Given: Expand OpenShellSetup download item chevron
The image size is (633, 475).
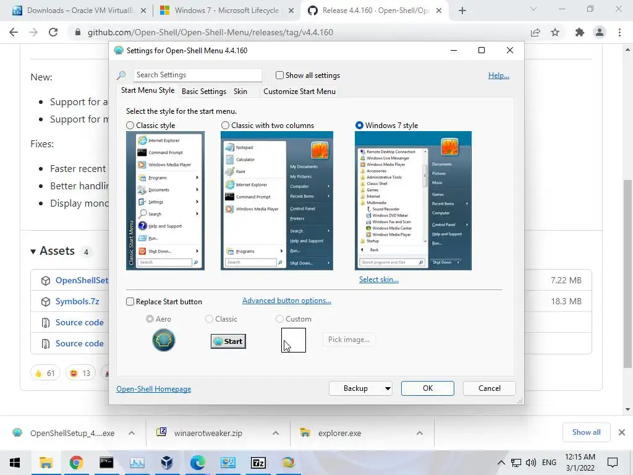Looking at the screenshot, I should pyautogui.click(x=132, y=433).
